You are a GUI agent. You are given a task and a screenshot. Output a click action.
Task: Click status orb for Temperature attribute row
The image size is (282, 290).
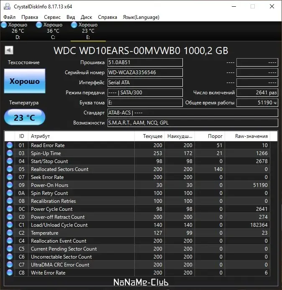point(10,233)
